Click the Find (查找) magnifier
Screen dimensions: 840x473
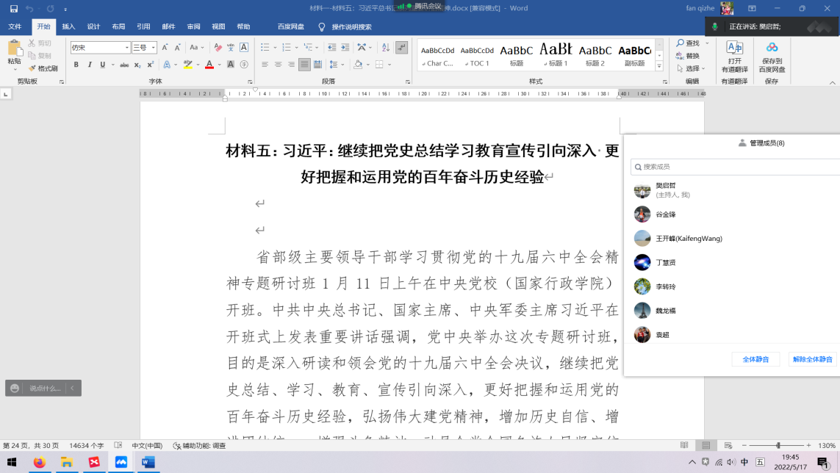pyautogui.click(x=688, y=43)
